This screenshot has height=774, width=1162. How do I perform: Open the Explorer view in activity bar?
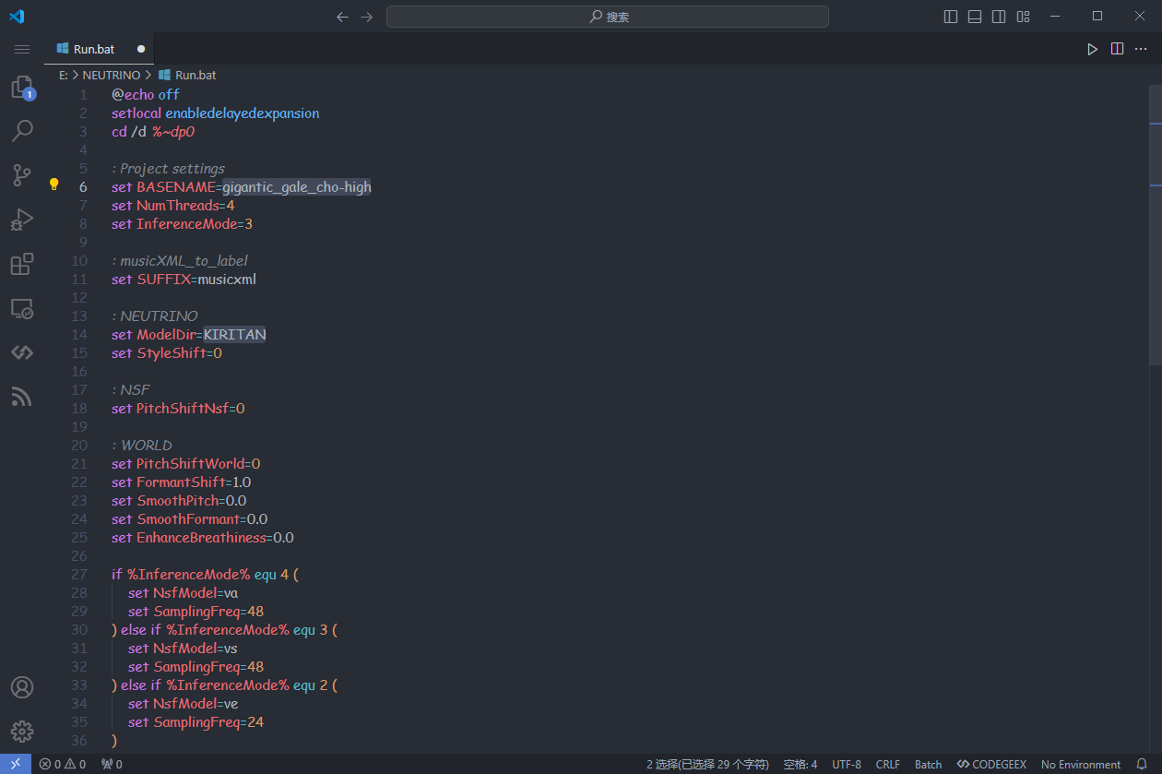pyautogui.click(x=22, y=88)
